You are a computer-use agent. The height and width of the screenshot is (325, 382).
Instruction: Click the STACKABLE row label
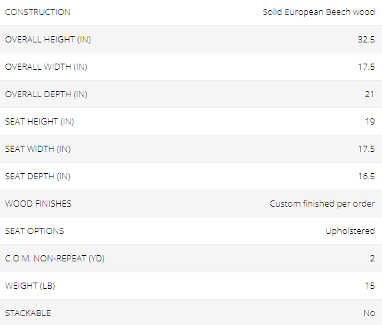coord(28,313)
